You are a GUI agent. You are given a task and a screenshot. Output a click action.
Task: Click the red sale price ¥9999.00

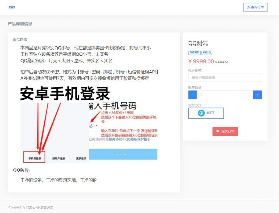tap(201, 61)
